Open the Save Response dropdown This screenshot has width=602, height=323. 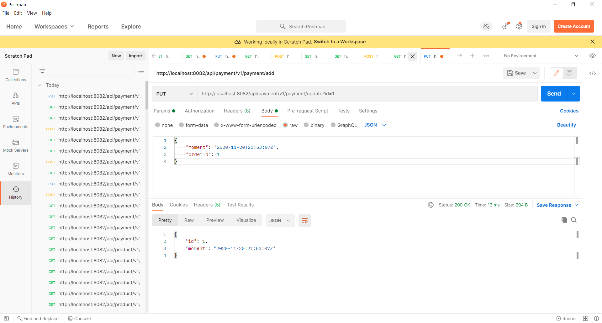557,205
